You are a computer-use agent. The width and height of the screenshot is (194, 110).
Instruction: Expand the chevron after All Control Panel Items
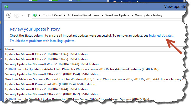coord(103,15)
